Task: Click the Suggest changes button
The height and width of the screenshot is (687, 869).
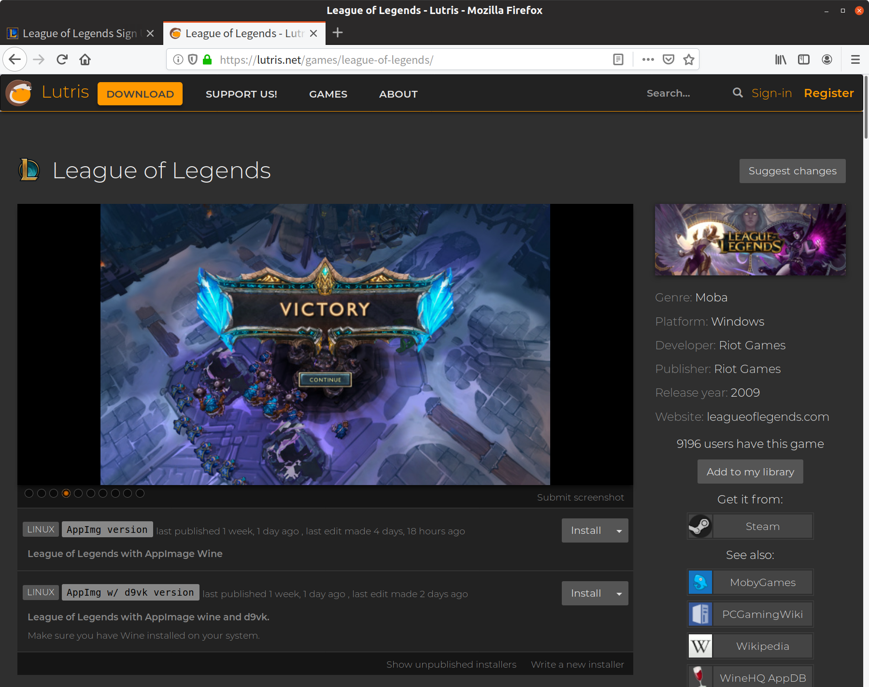Action: tap(792, 171)
